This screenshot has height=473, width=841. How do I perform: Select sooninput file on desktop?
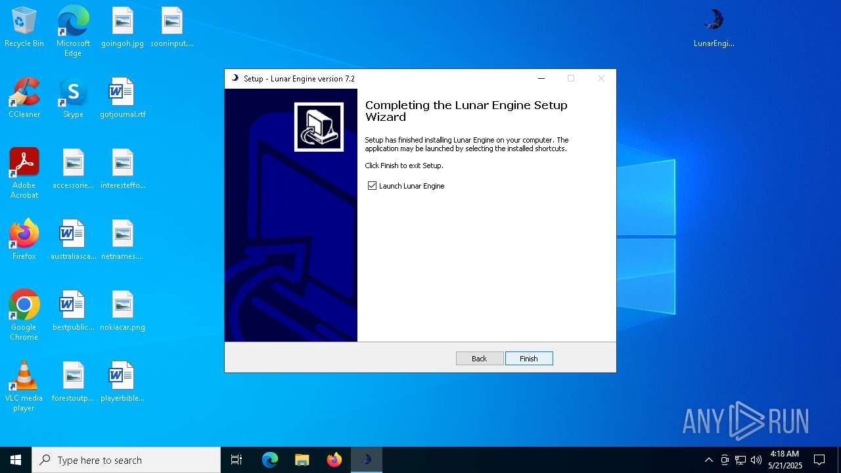click(x=171, y=28)
